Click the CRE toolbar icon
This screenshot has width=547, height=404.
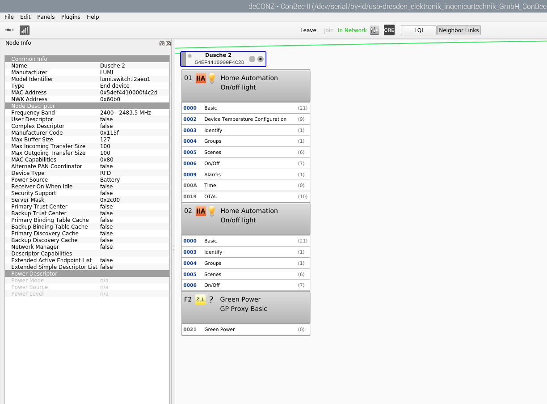click(389, 30)
